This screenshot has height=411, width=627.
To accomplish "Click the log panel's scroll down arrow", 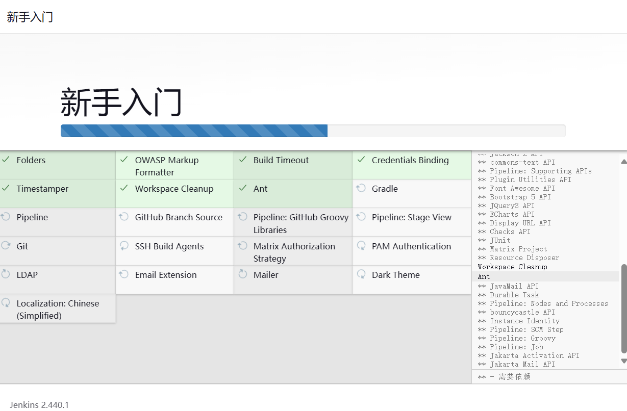I will [x=623, y=361].
